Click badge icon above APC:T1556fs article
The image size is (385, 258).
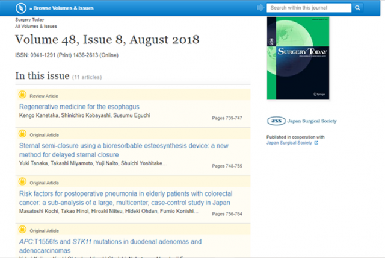[x=22, y=230]
